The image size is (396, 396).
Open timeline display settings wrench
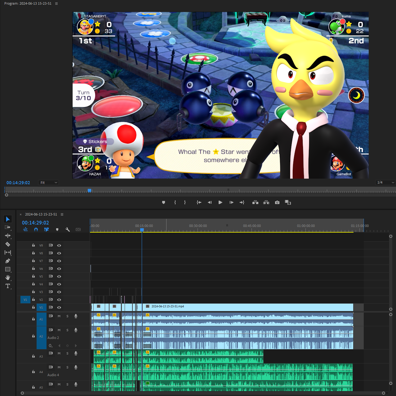[x=68, y=229]
